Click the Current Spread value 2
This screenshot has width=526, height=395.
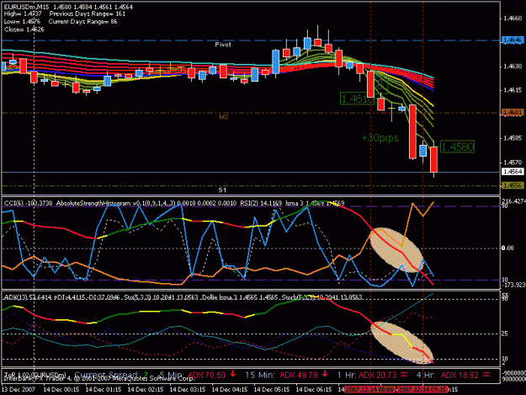pyautogui.click(x=146, y=375)
